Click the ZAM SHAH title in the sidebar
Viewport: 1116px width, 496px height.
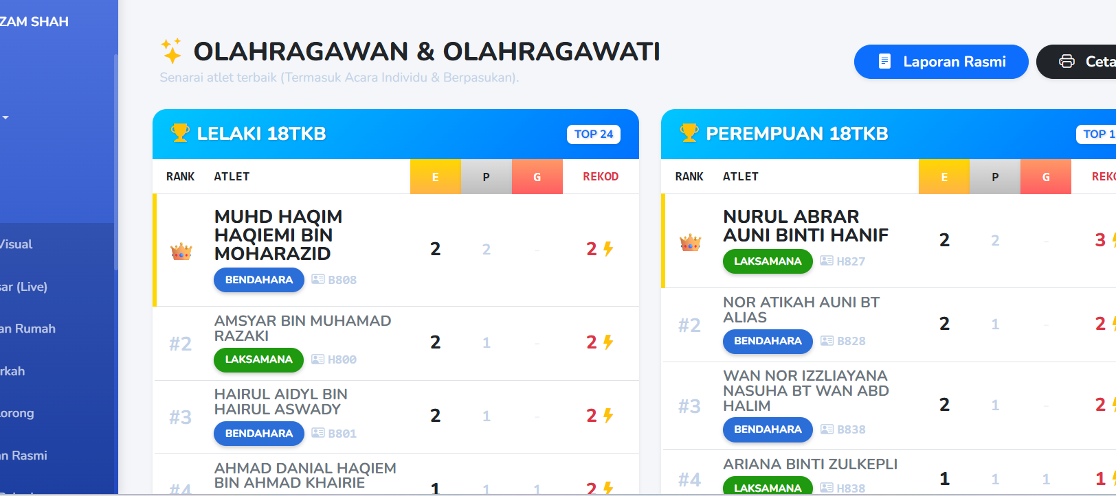coord(34,22)
